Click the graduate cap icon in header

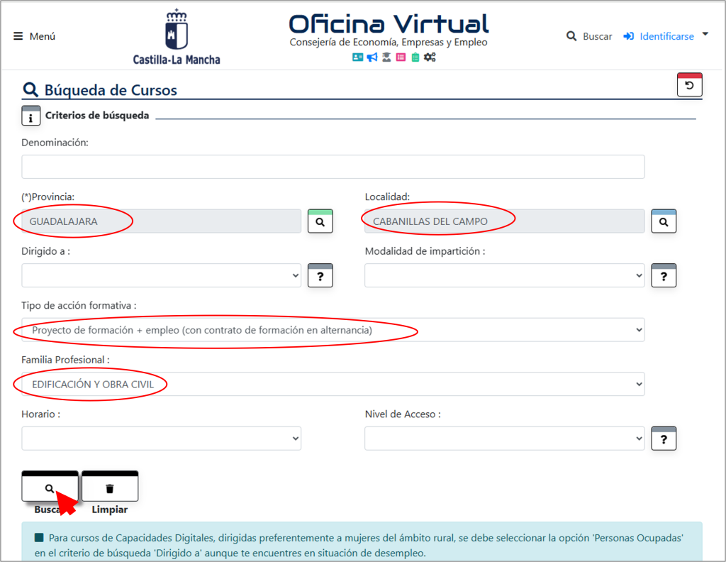[386, 57]
